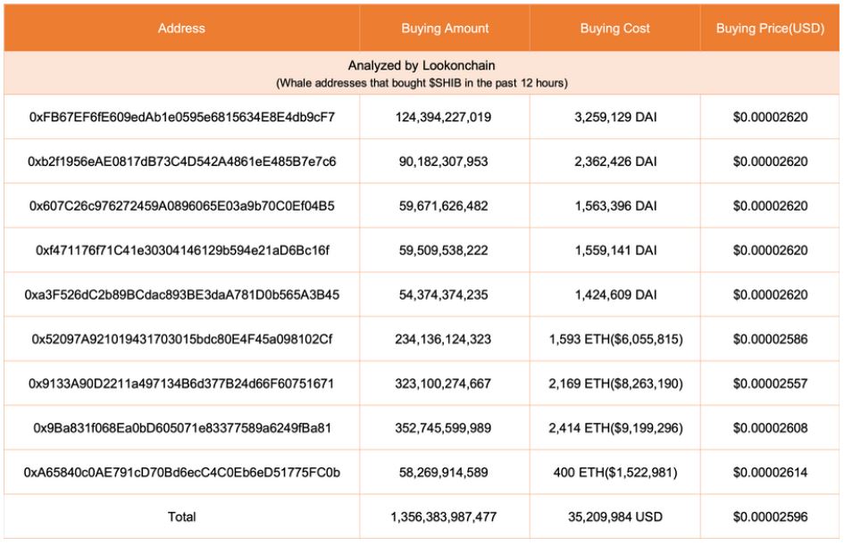Select address starting with 0xa3F526dC2b89
Screen dimensions: 844x545
click(182, 295)
